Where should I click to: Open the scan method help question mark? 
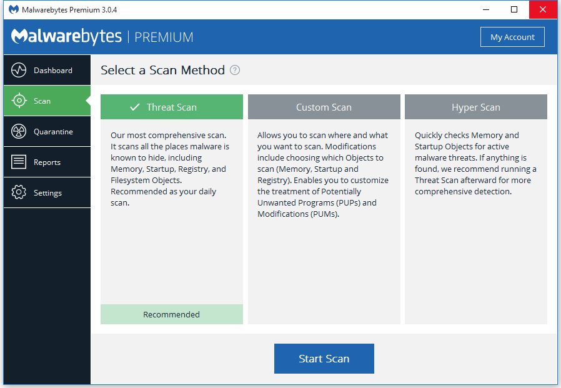[235, 70]
